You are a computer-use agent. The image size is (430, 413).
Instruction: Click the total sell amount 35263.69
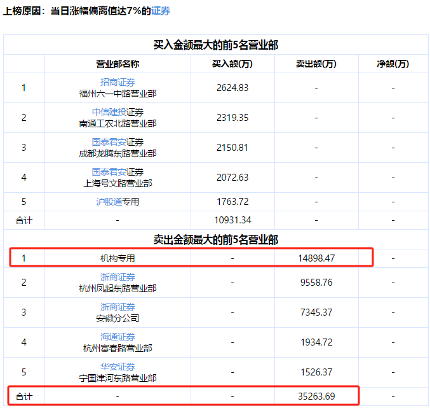click(x=316, y=396)
